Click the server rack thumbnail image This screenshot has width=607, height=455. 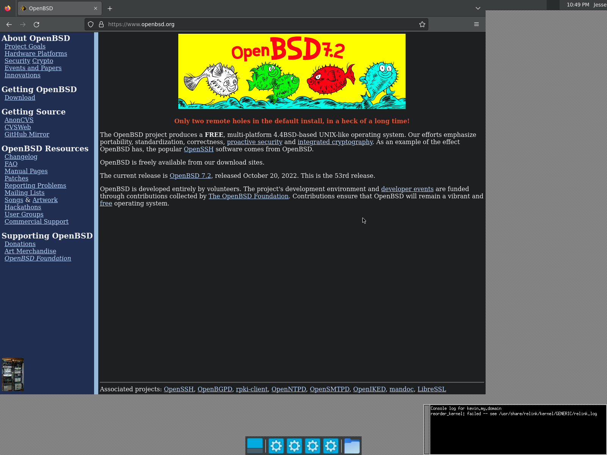[x=13, y=374]
